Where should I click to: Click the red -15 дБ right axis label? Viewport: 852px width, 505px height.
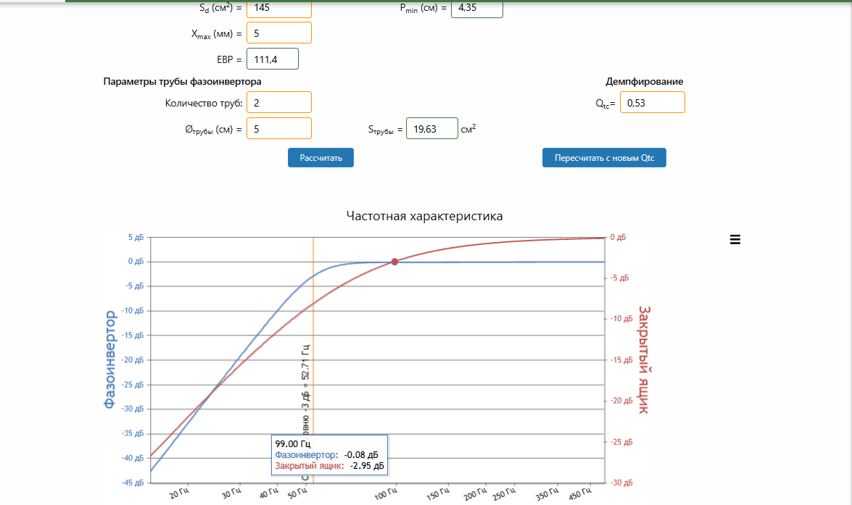[x=621, y=360]
